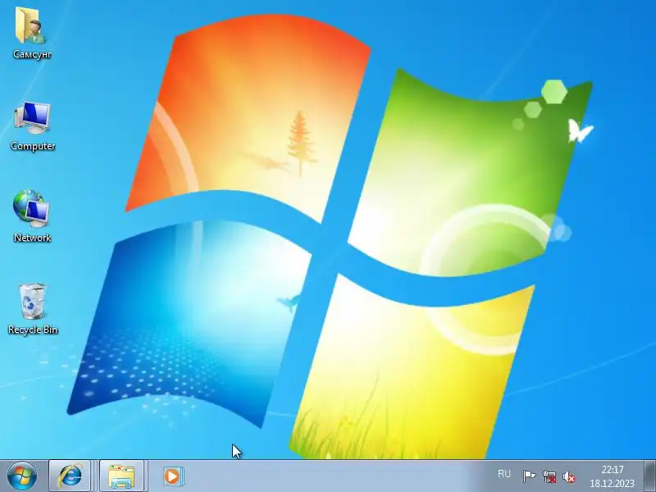Click the network status tray icon
Image resolution: width=656 pixels, height=492 pixels.
click(x=549, y=476)
